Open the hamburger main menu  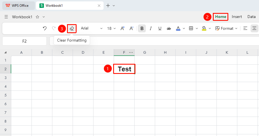pyautogui.click(x=6, y=17)
